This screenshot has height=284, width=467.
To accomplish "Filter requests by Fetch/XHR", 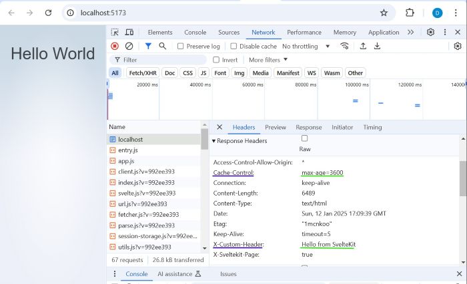I will 142,73.
